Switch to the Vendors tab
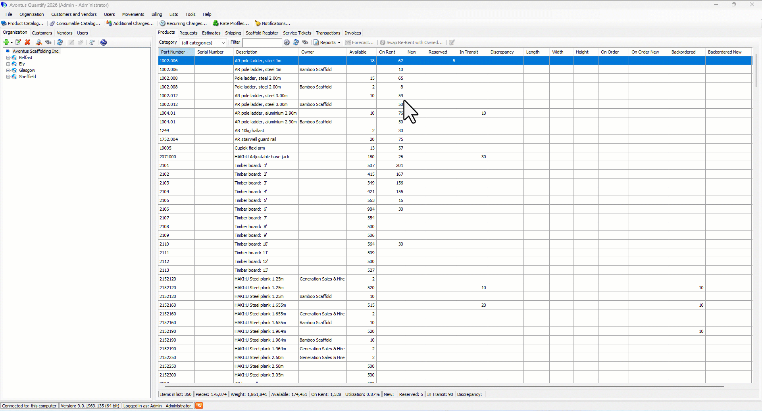This screenshot has width=762, height=411. coord(65,33)
